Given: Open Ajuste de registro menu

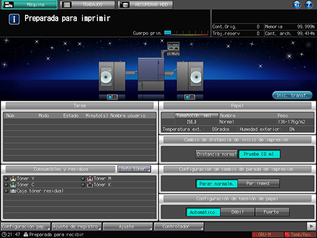Looking at the screenshot, I should tap(77, 226).
